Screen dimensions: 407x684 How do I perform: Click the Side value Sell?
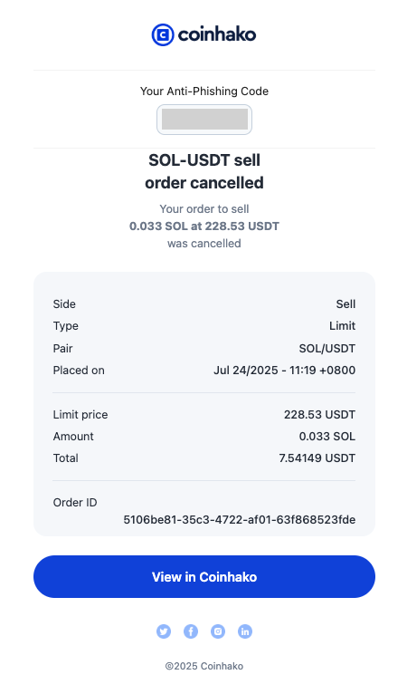click(345, 304)
